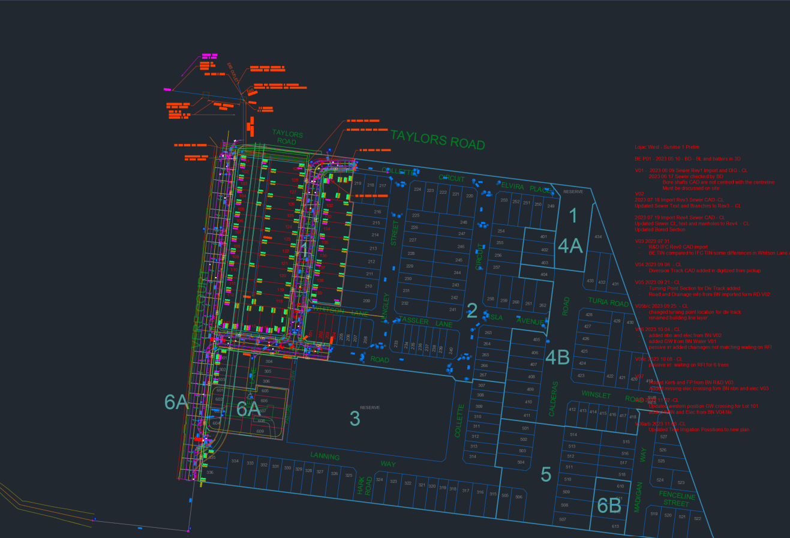The height and width of the screenshot is (538, 790).
Task: Select the stage 4A label
Action: 570,245
